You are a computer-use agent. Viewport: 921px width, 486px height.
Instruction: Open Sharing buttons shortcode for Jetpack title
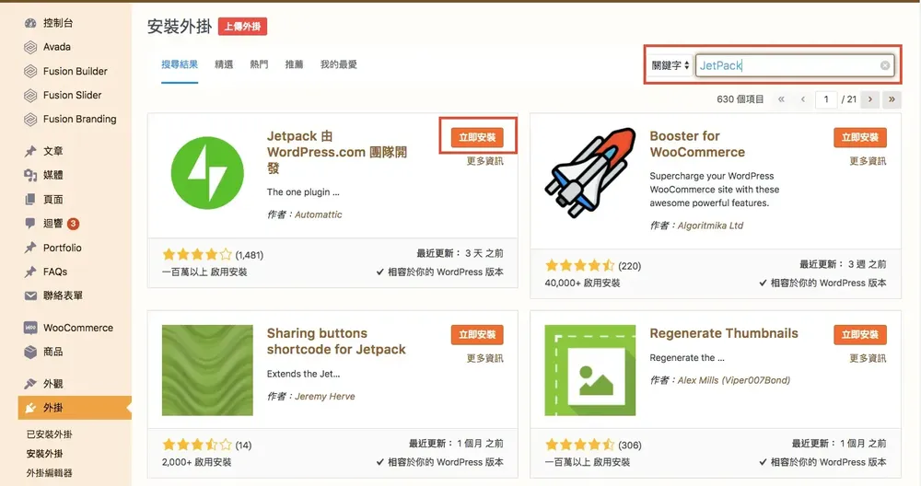336,341
